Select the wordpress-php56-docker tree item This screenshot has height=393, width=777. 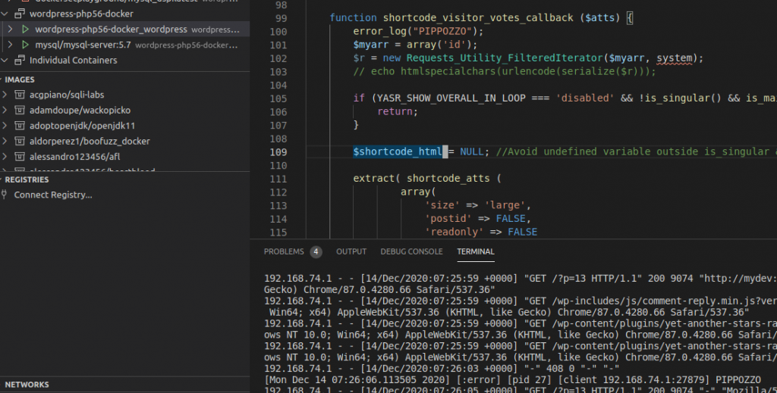(x=125, y=14)
